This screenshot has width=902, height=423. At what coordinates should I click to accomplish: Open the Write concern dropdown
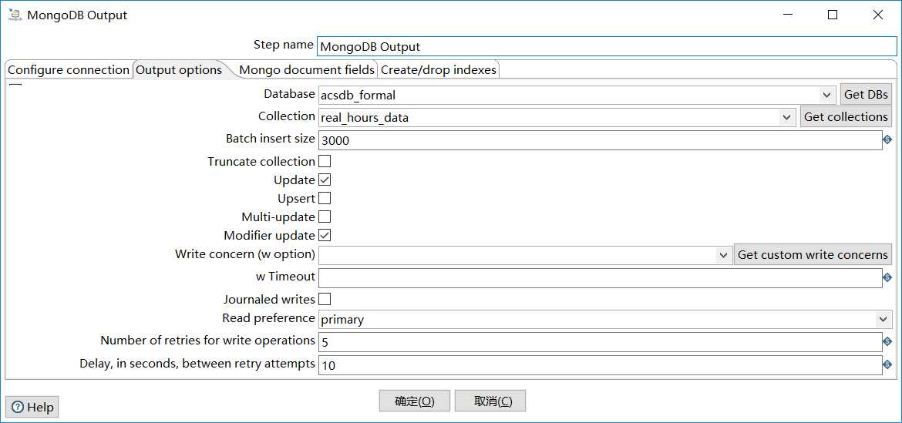[723, 255]
